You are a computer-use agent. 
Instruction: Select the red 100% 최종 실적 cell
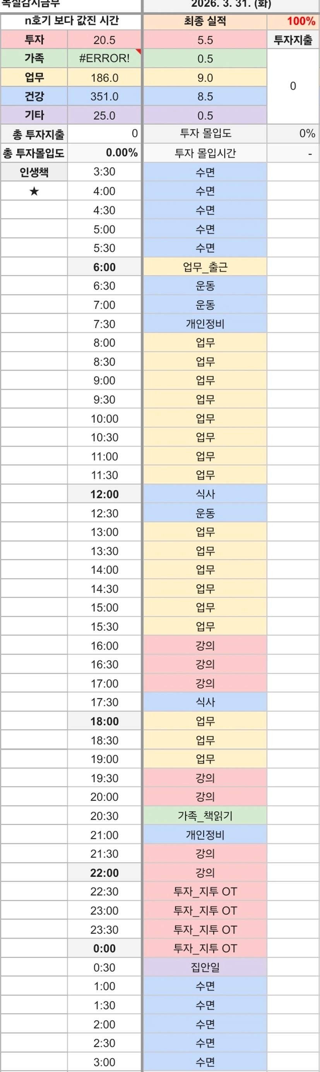pyautogui.click(x=293, y=21)
